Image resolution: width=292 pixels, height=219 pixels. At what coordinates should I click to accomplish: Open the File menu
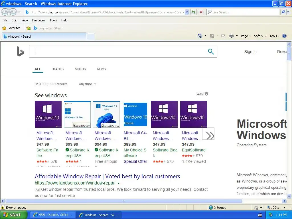pyautogui.click(x=5, y=20)
